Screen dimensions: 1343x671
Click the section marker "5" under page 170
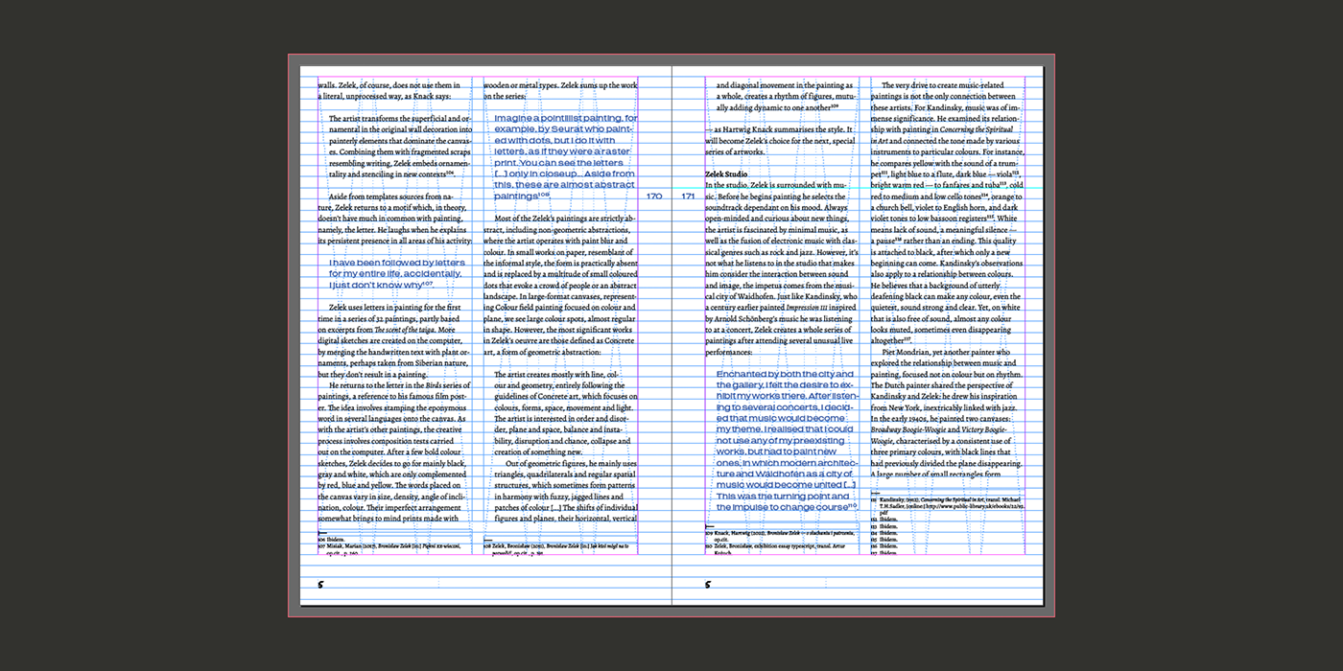(x=321, y=585)
